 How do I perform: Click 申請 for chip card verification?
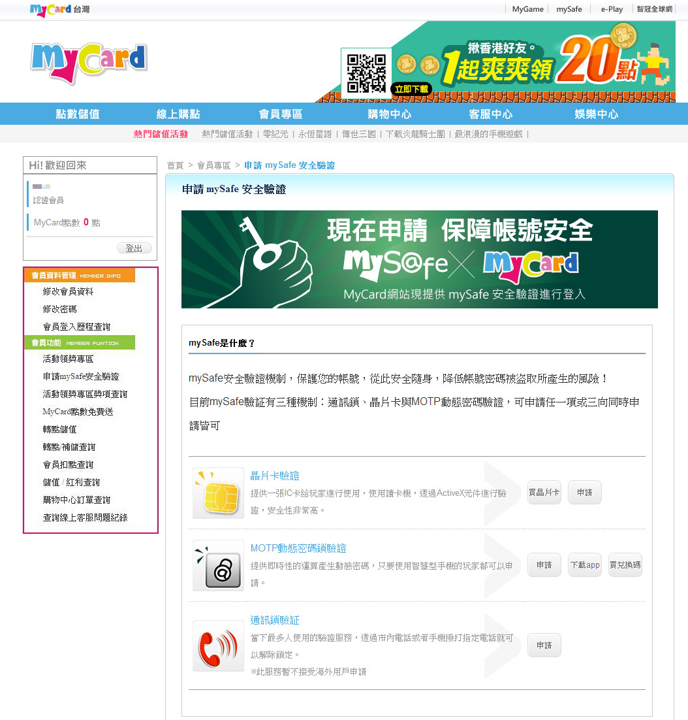click(x=584, y=493)
